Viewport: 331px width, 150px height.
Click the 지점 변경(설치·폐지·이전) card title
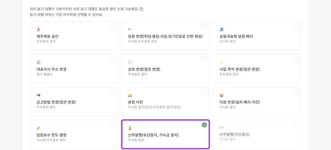pyautogui.click(x=239, y=102)
